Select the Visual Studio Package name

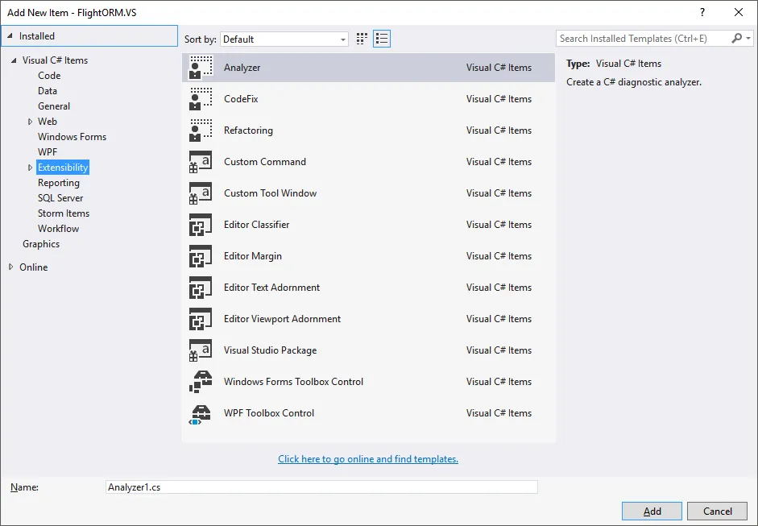coord(270,350)
